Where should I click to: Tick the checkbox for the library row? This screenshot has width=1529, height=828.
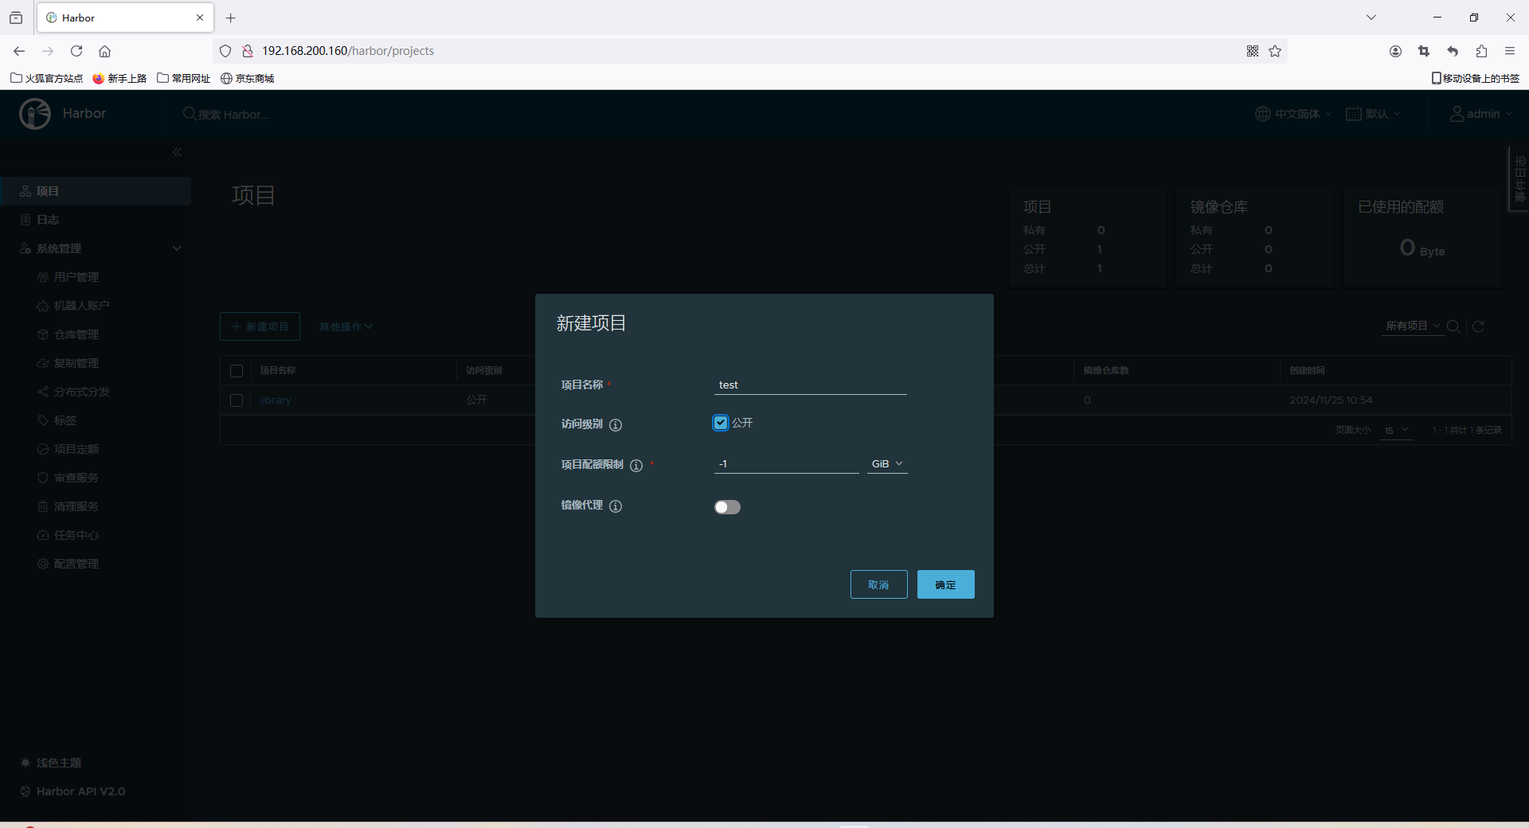tap(237, 400)
